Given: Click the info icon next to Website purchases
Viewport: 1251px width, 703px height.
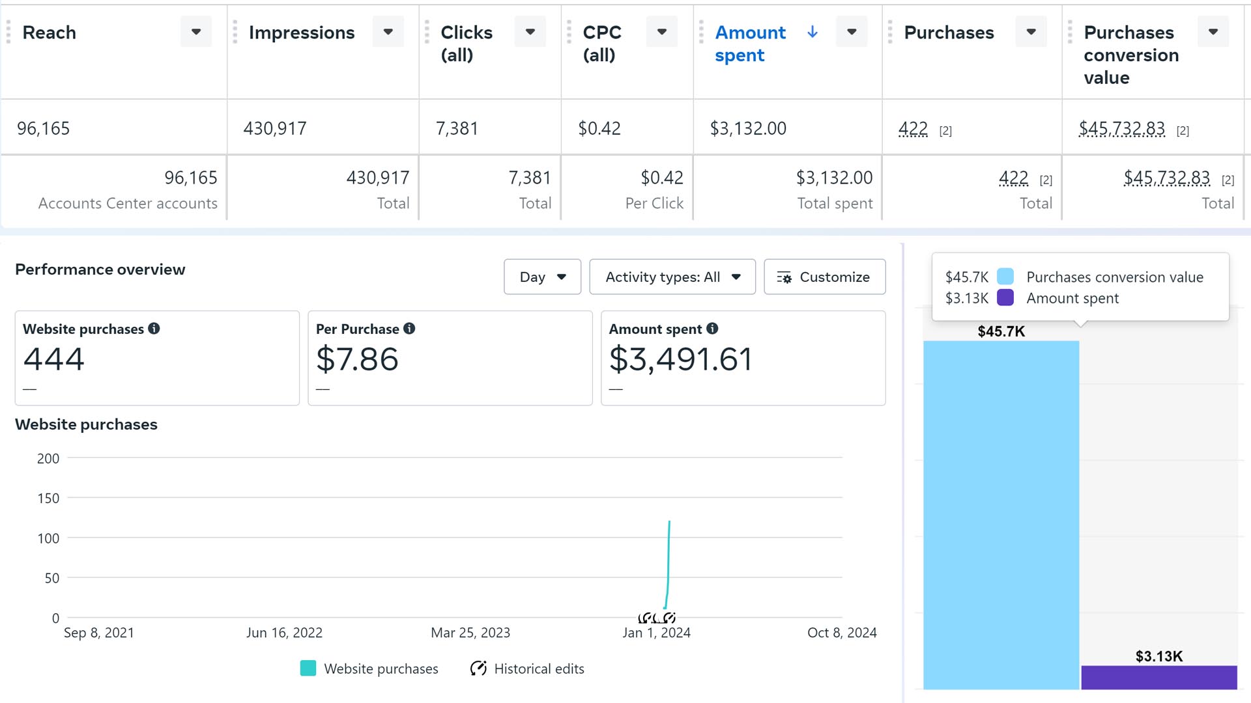Looking at the screenshot, I should coord(154,329).
